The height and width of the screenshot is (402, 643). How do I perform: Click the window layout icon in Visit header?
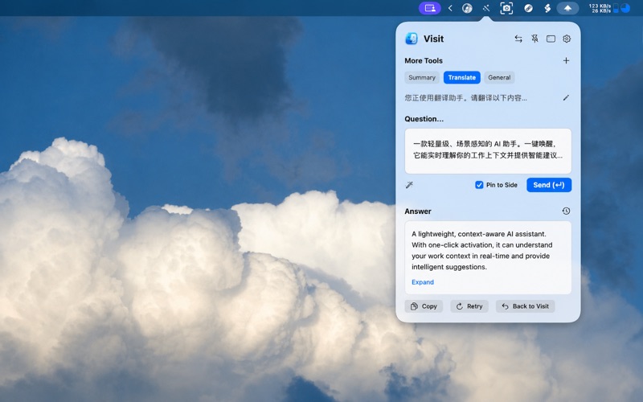tap(551, 39)
